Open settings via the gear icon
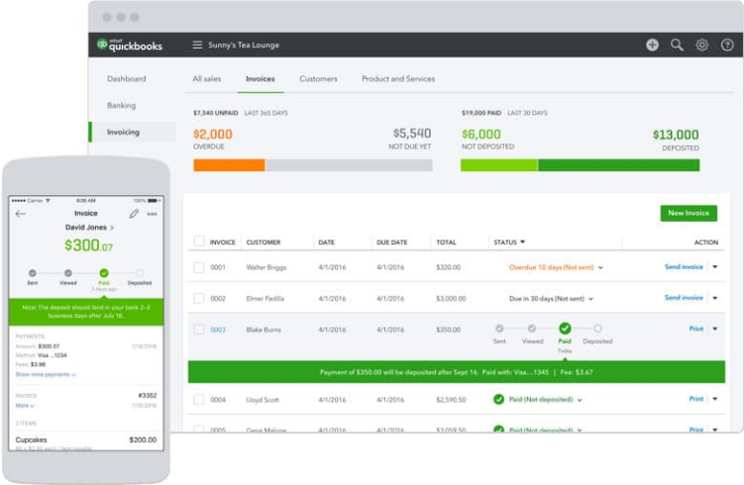Screen dimensions: 744x485 702,45
